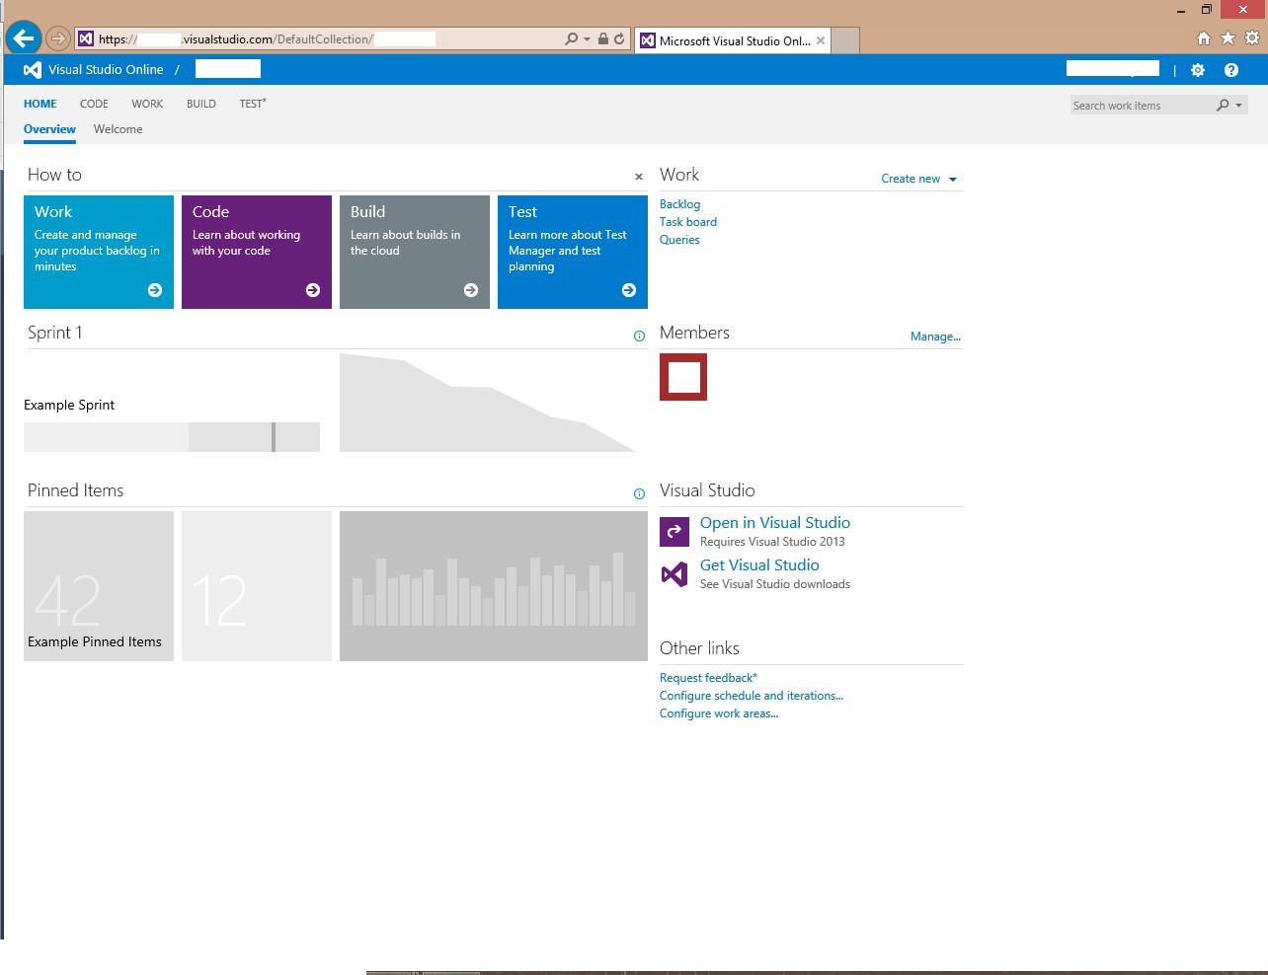Image resolution: width=1268 pixels, height=975 pixels.
Task: Click the Sprint 1 info icon
Action: pyautogui.click(x=639, y=337)
